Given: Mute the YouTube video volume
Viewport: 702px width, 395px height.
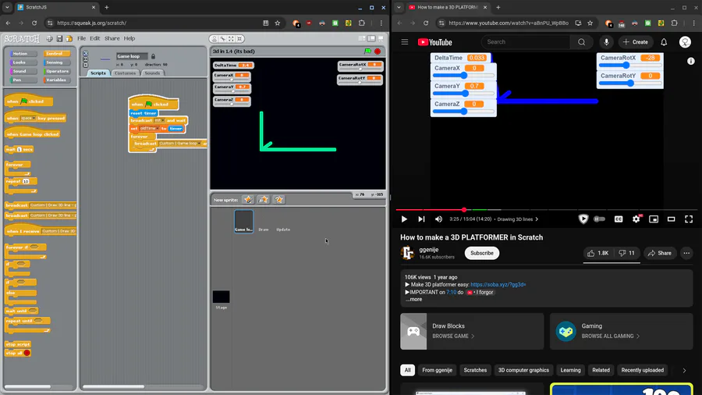Looking at the screenshot, I should tap(438, 219).
